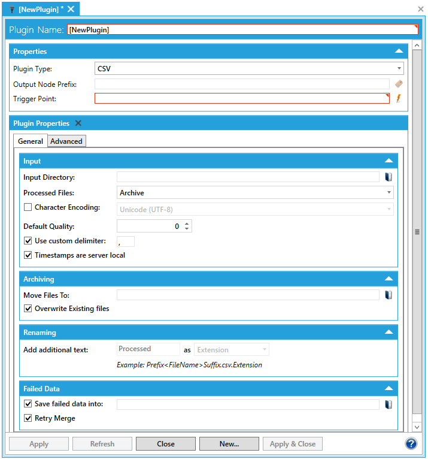This screenshot has height=459, width=428.
Task: Select the General tab
Action: [x=31, y=141]
